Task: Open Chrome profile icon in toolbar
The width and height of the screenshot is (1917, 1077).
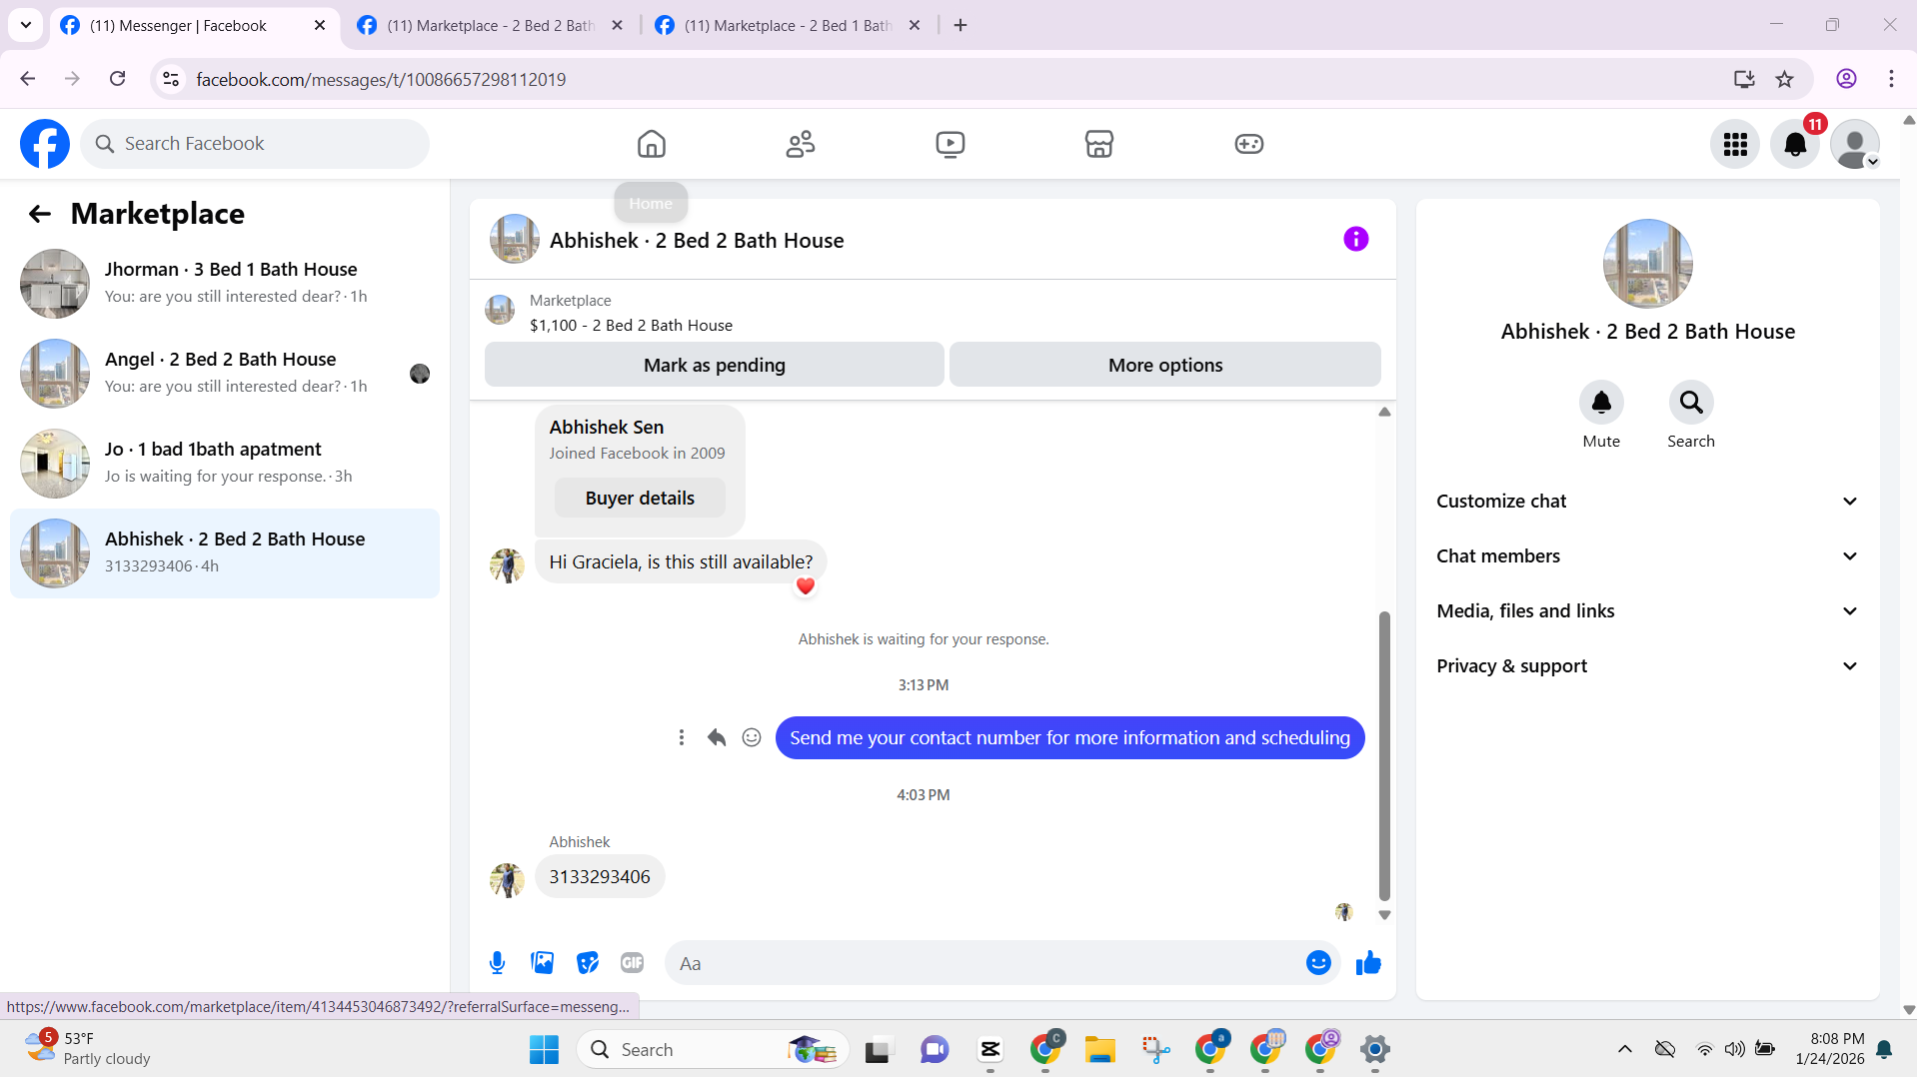Action: [1846, 79]
